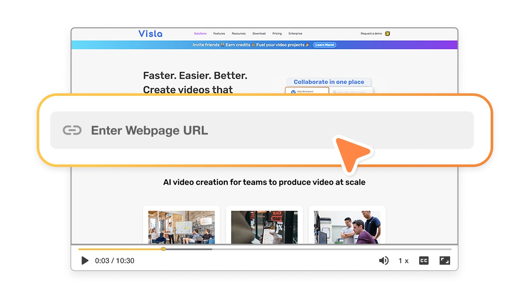Select the Enterprise menu item
Viewport: 529px width, 299px height.
tap(295, 33)
